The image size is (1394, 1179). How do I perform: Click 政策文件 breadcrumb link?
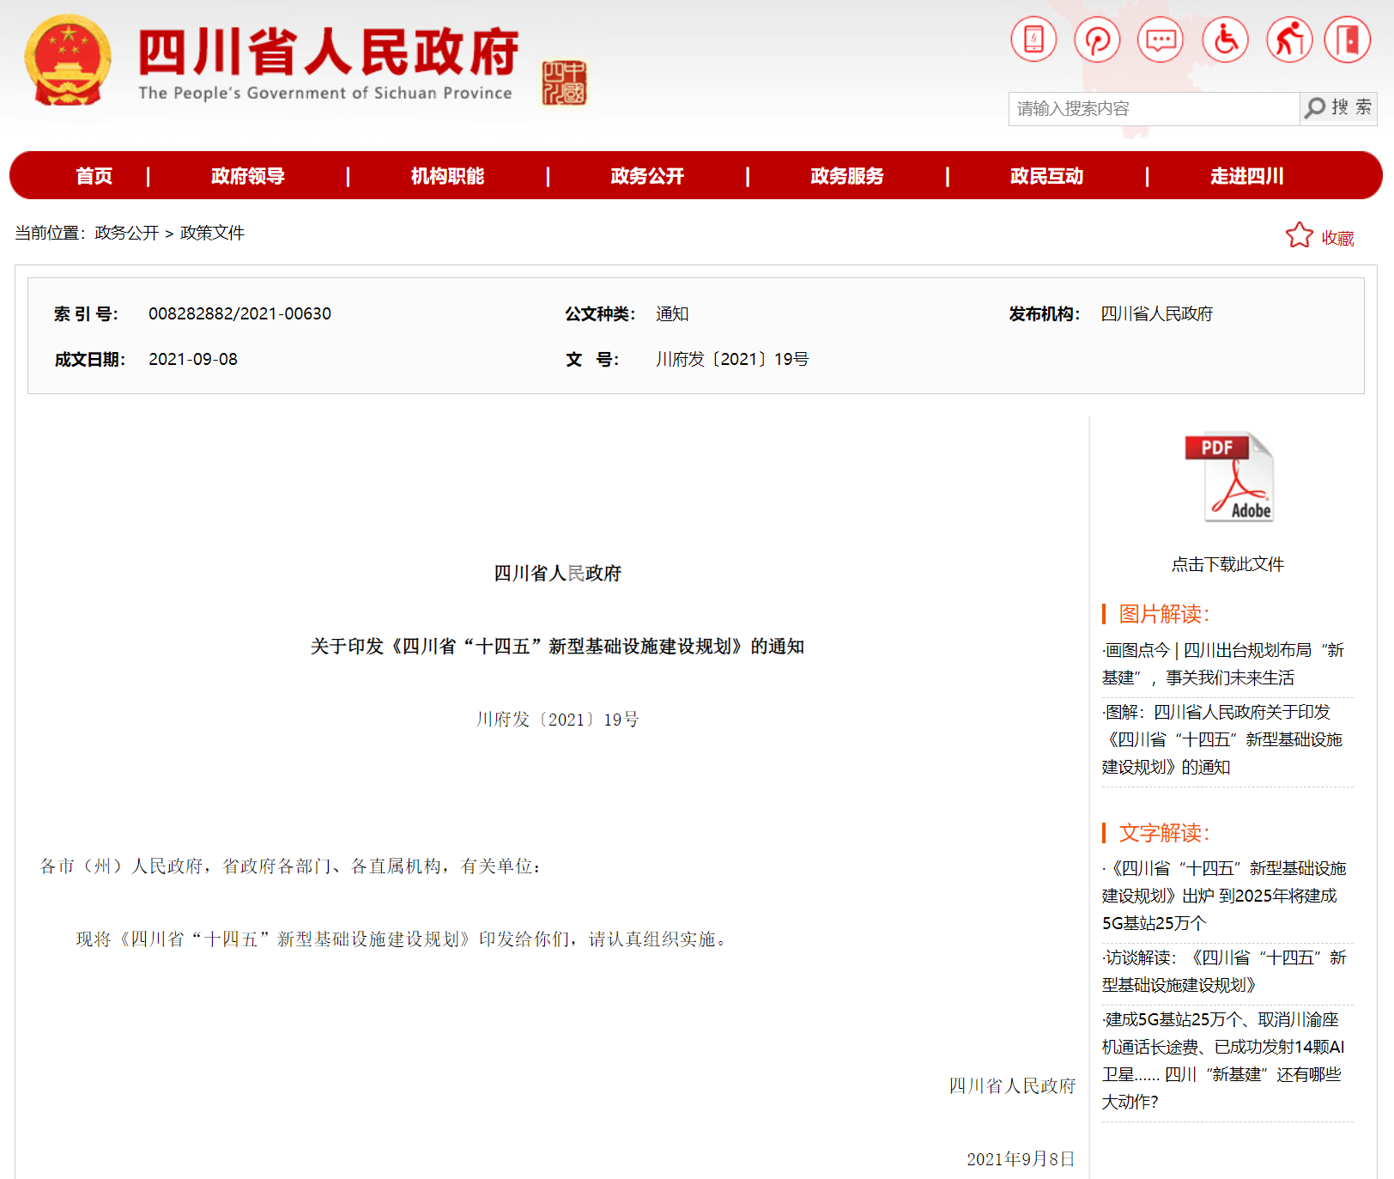point(212,233)
